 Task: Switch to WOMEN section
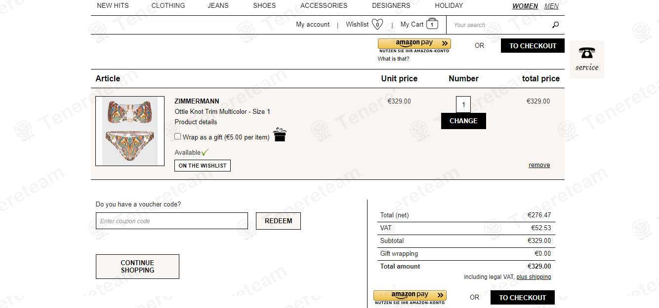click(x=525, y=6)
